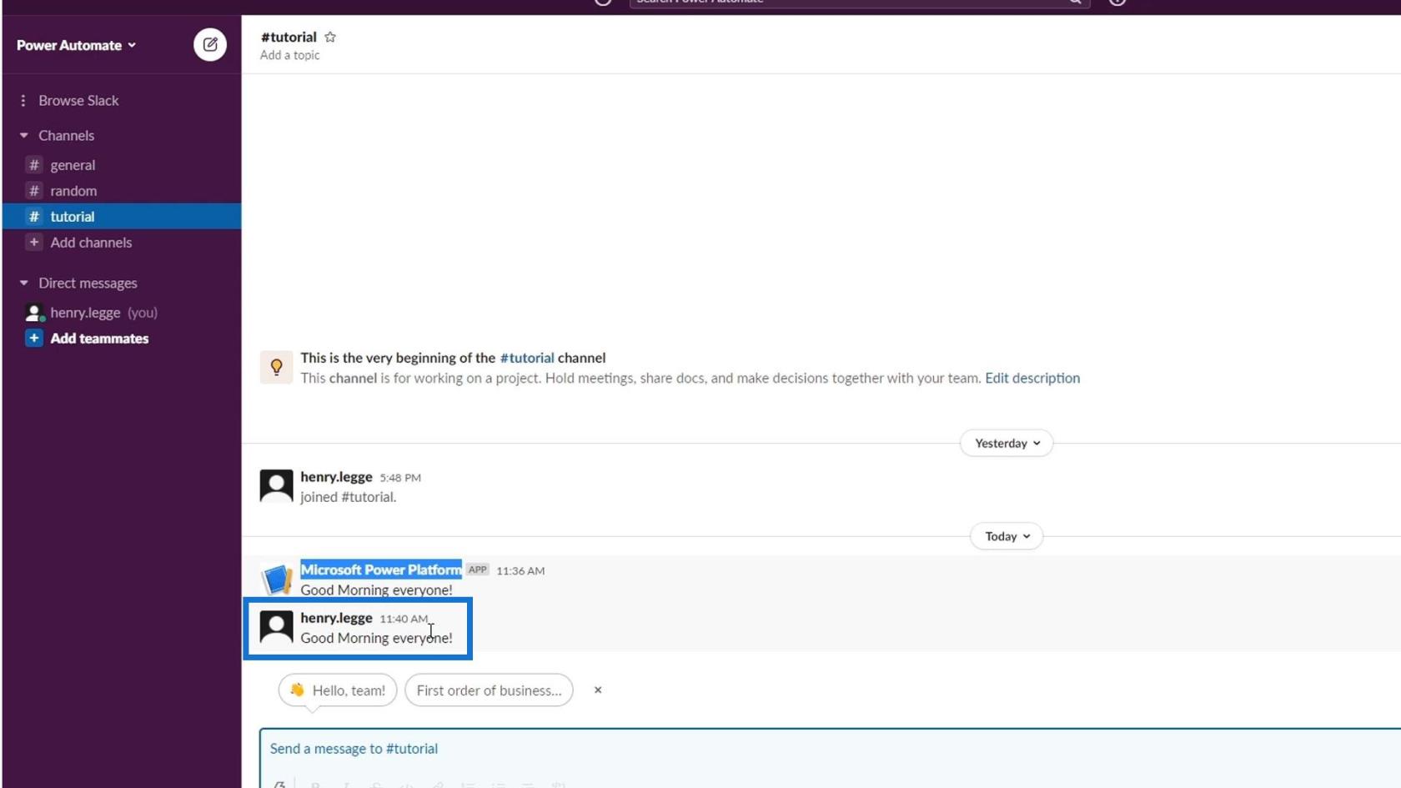
Task: Click Microsoft Power Platform app avatar
Action: pos(276,579)
